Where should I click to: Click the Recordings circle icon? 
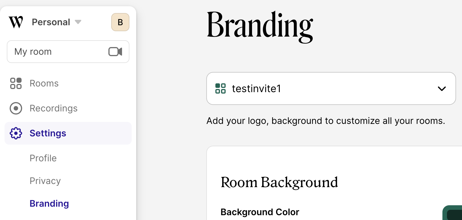coord(16,108)
